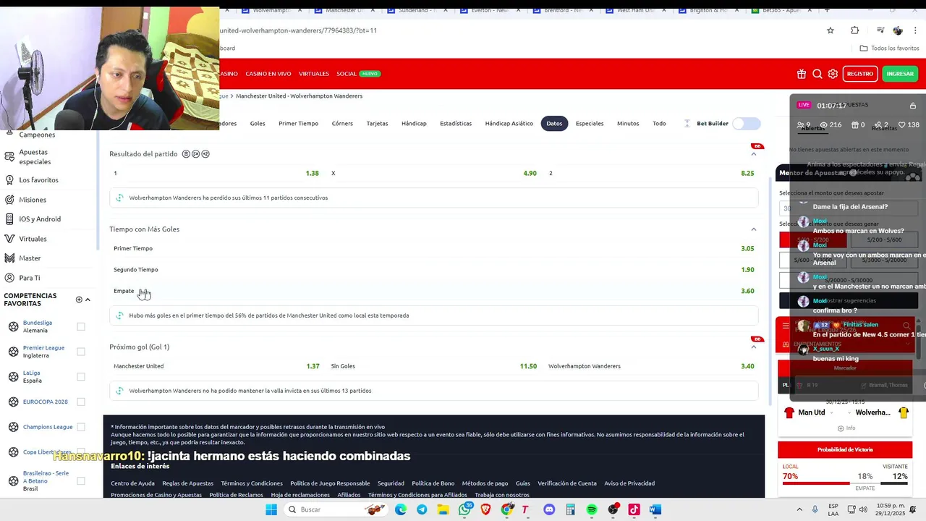Screen dimensions: 926x521
Task: Toggle the Bet Builder switch
Action: click(x=747, y=124)
